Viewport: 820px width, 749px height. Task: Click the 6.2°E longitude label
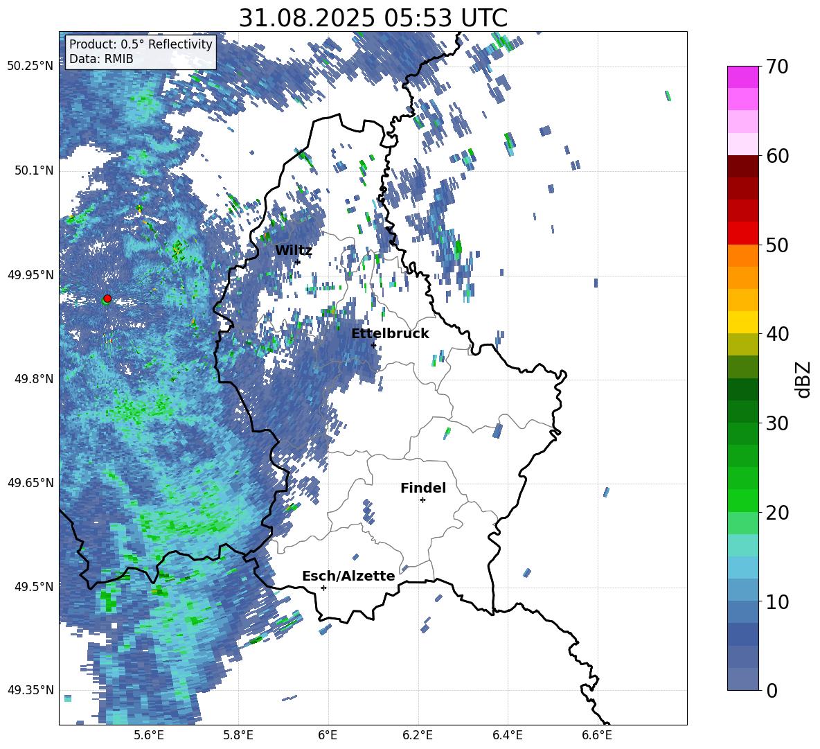coord(418,735)
